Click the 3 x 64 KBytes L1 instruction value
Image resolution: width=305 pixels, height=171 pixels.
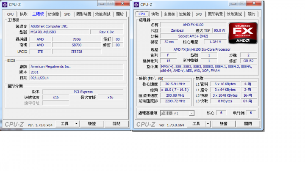coord(225,90)
